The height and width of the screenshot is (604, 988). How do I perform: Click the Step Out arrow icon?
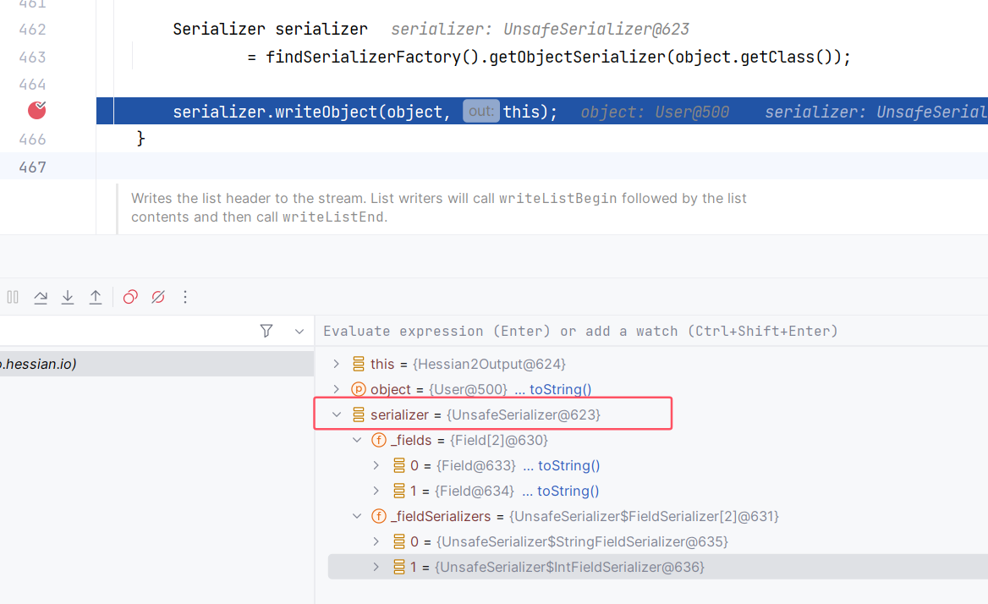pos(96,297)
